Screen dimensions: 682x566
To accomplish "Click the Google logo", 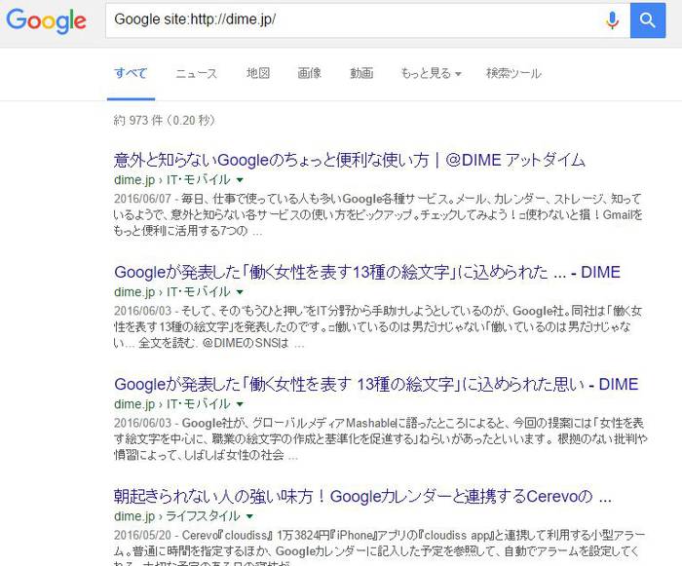I will pos(46,20).
